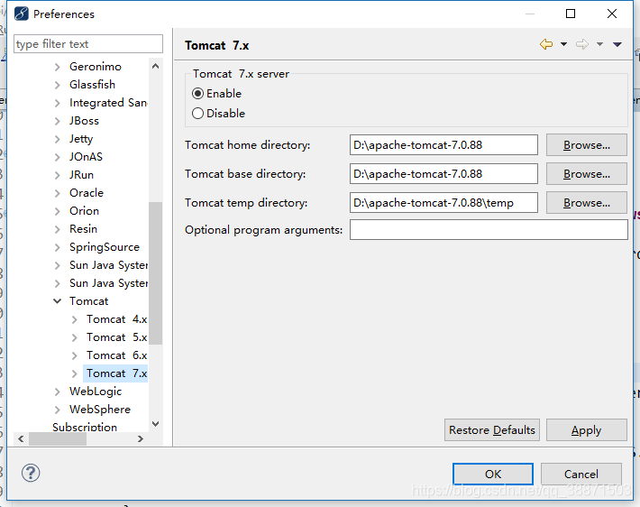Open the back history dropdown arrow

(563, 44)
